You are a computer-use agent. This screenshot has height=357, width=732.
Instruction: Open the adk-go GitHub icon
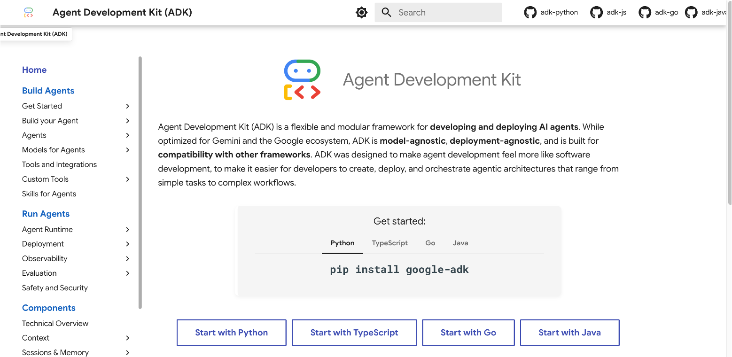point(645,13)
